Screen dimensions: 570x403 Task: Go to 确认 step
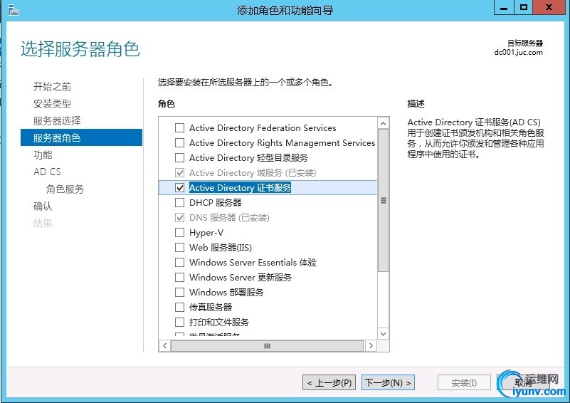point(43,206)
